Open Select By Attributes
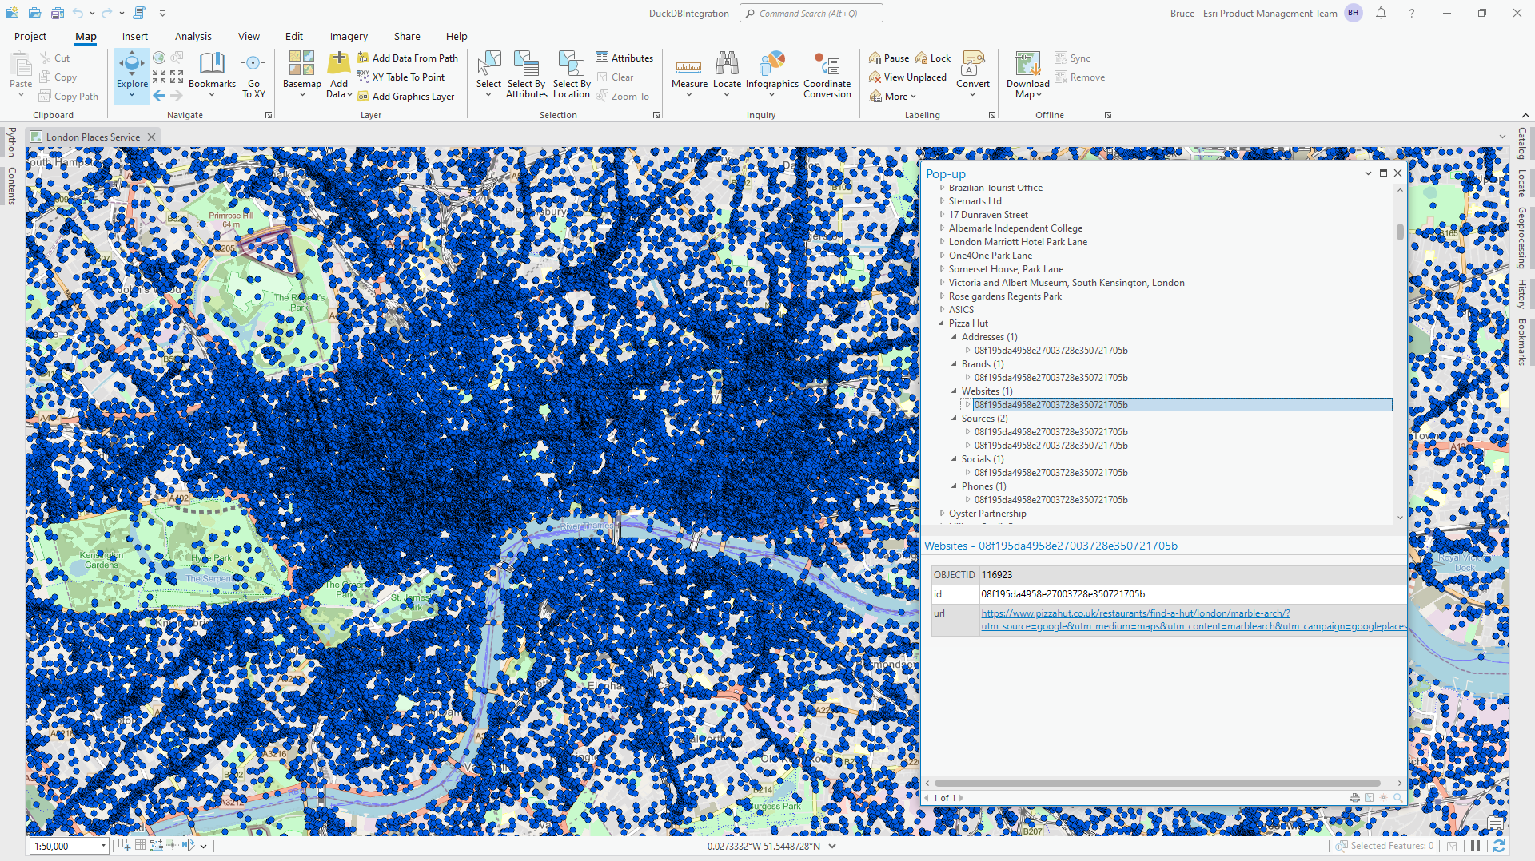This screenshot has height=861, width=1535. pos(526,73)
